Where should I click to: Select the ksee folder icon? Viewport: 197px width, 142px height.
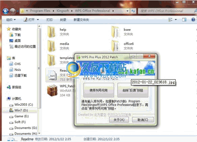tap(116, 32)
